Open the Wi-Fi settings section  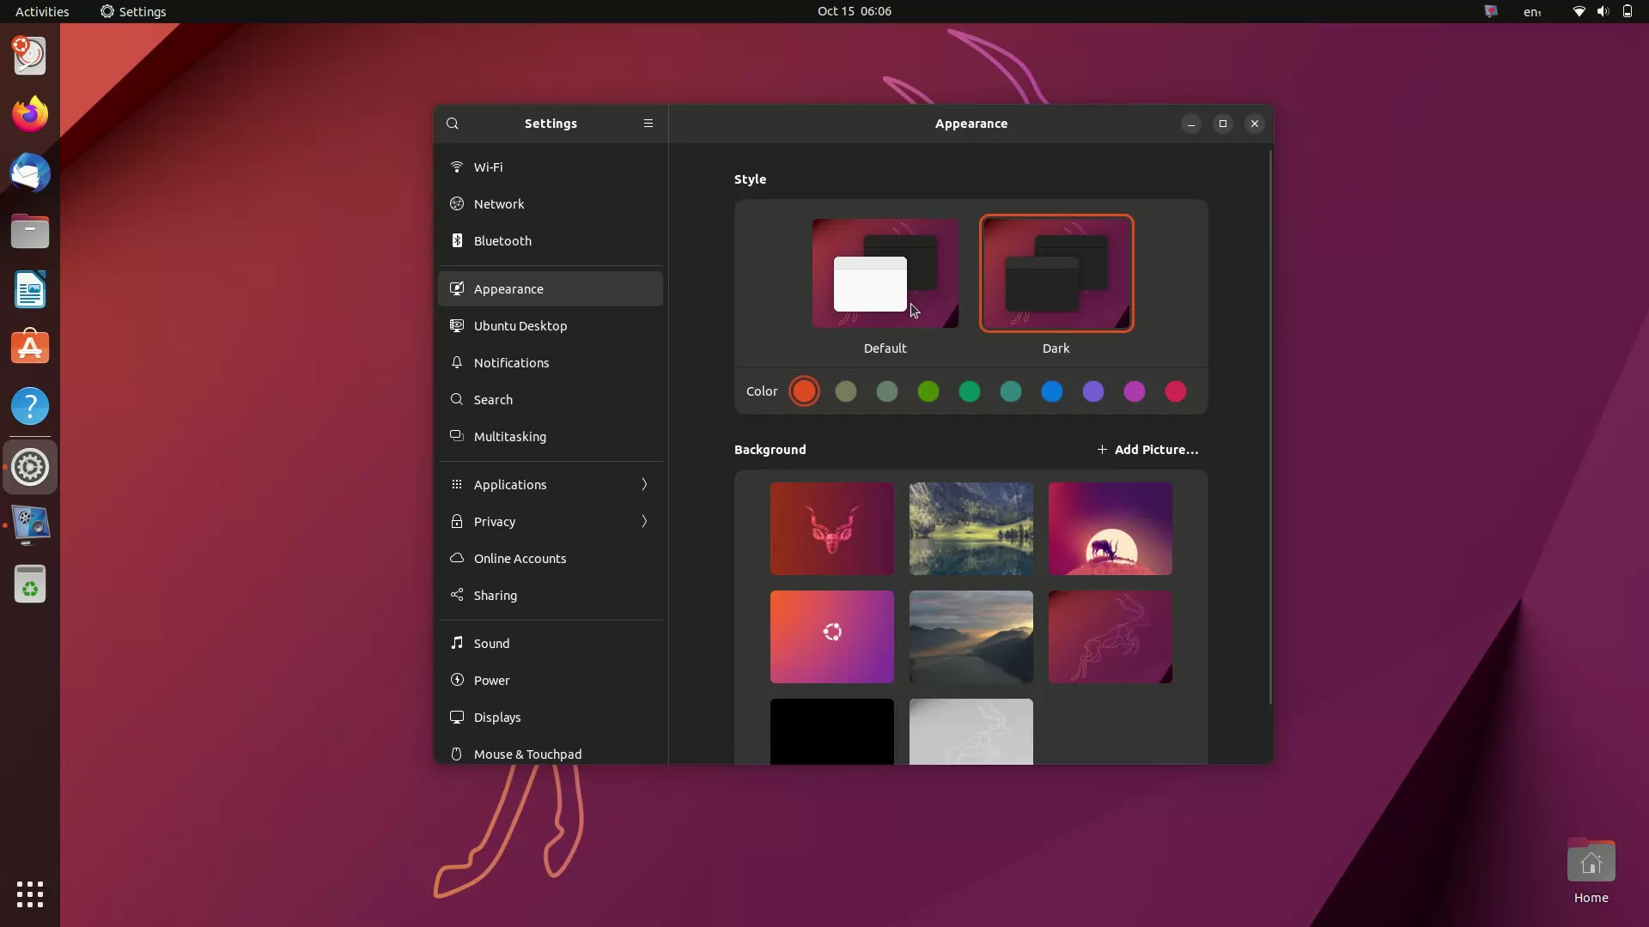(487, 167)
